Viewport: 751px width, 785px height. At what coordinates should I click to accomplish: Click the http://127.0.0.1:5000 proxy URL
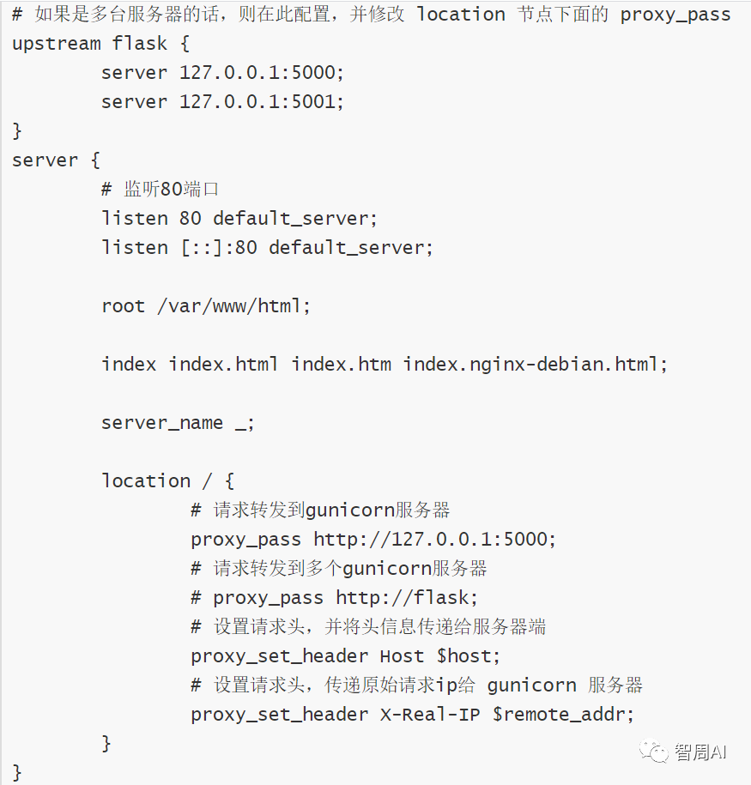433,540
